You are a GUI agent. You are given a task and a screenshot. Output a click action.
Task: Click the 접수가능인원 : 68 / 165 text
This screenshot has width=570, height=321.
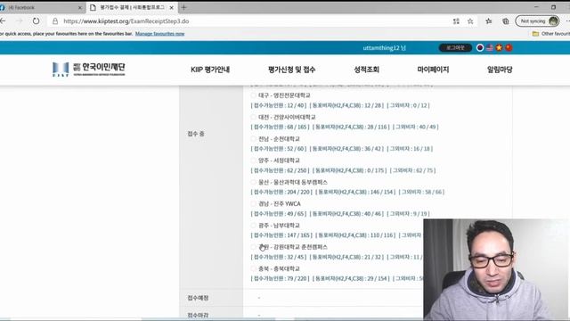click(281, 127)
